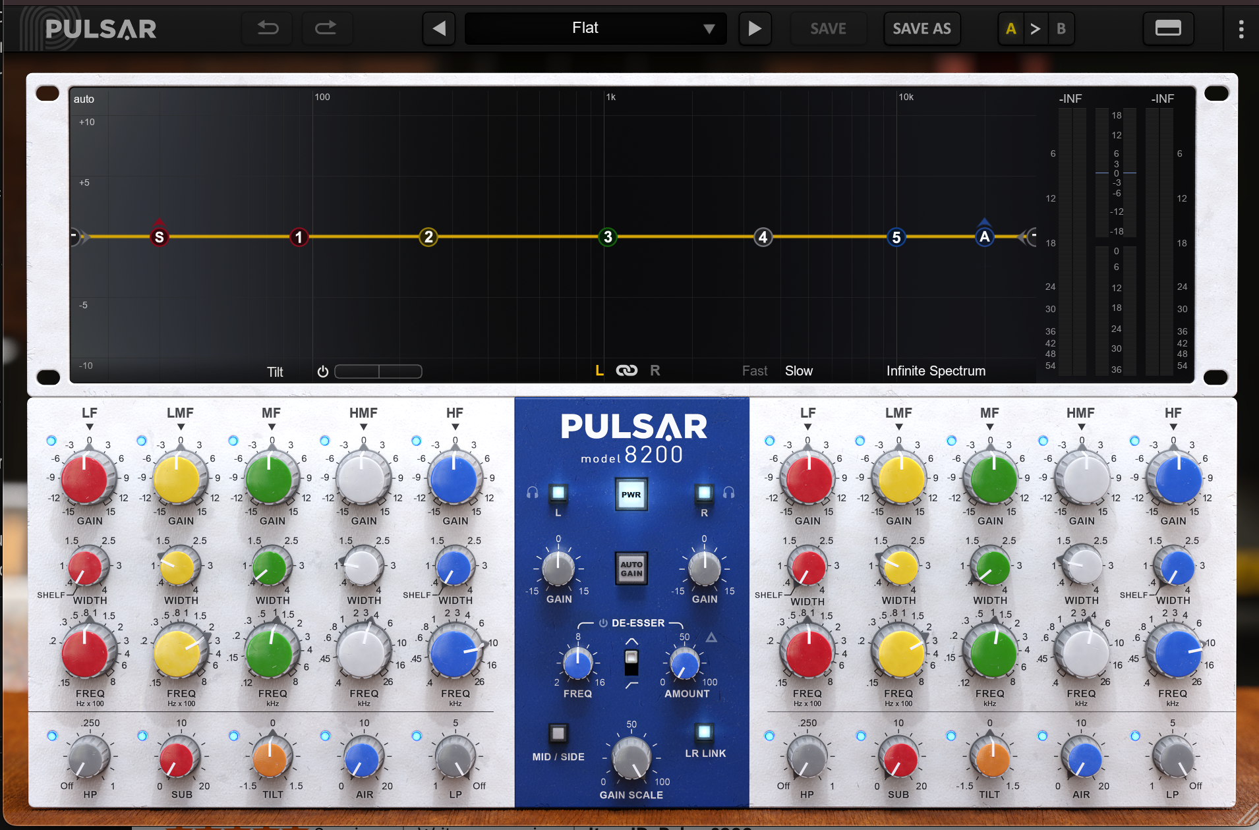Flip the de-esser bell/shelf switch
The height and width of the screenshot is (830, 1259).
point(631,663)
